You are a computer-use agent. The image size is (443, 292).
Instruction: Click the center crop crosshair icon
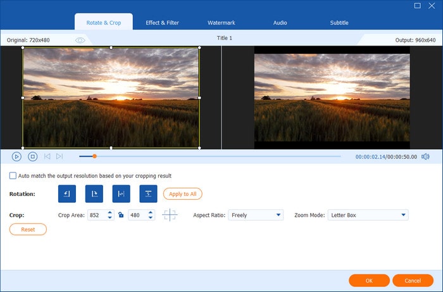pos(170,215)
